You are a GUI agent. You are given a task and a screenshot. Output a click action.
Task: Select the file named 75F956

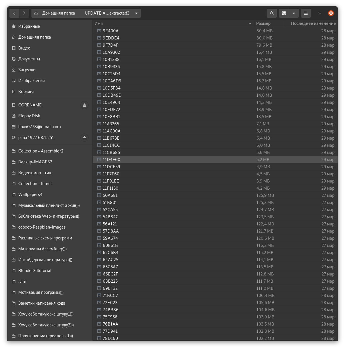(x=110, y=317)
